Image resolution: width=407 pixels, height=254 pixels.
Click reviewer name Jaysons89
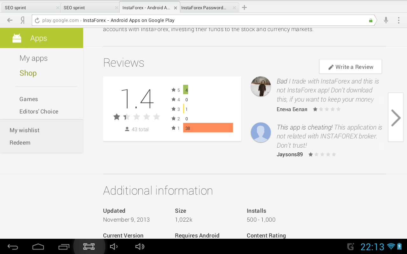pyautogui.click(x=290, y=155)
